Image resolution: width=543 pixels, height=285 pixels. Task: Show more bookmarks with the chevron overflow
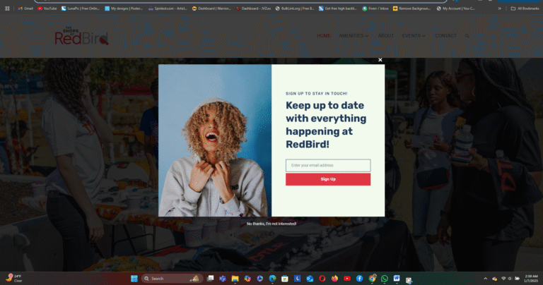(499, 8)
